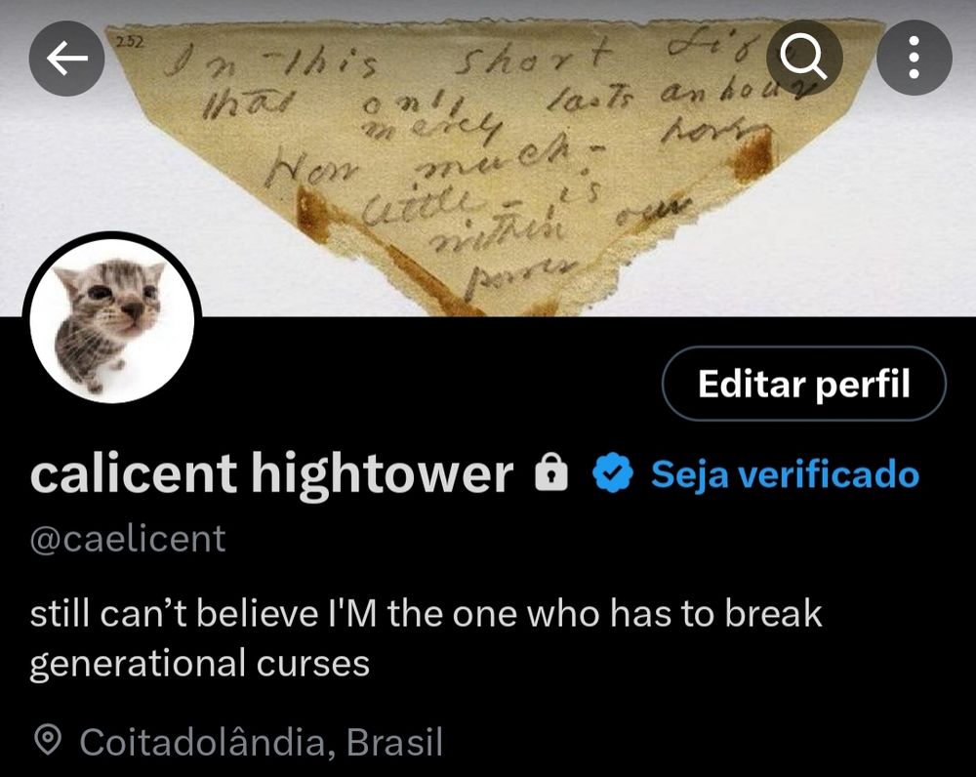Screen dimensions: 976x777
Task: Go back using the left arrow icon
Action: coord(66,59)
